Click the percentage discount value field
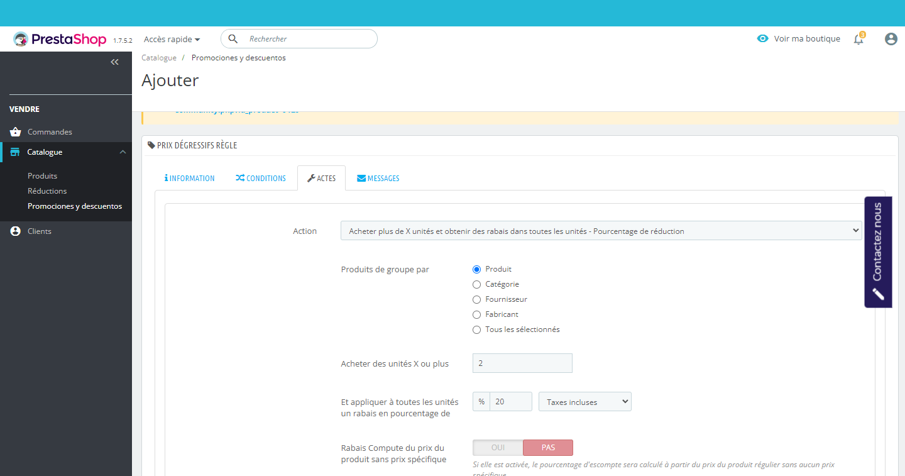Viewport: 905px width, 476px height. point(511,402)
